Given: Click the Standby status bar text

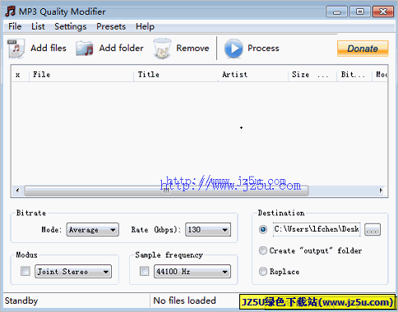Looking at the screenshot, I should (21, 301).
